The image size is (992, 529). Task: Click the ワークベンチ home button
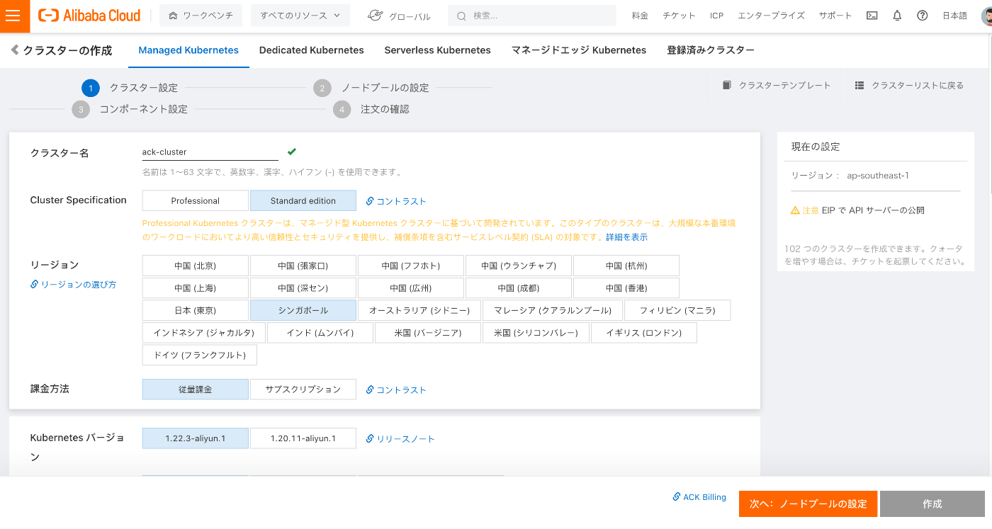point(201,16)
